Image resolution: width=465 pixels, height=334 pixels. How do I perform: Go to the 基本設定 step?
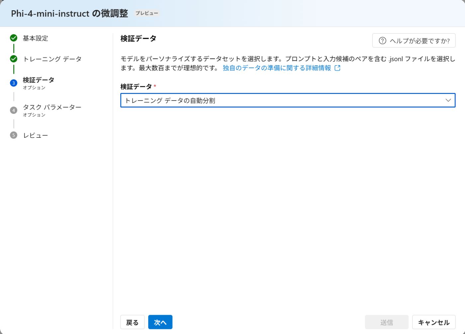pyautogui.click(x=36, y=38)
